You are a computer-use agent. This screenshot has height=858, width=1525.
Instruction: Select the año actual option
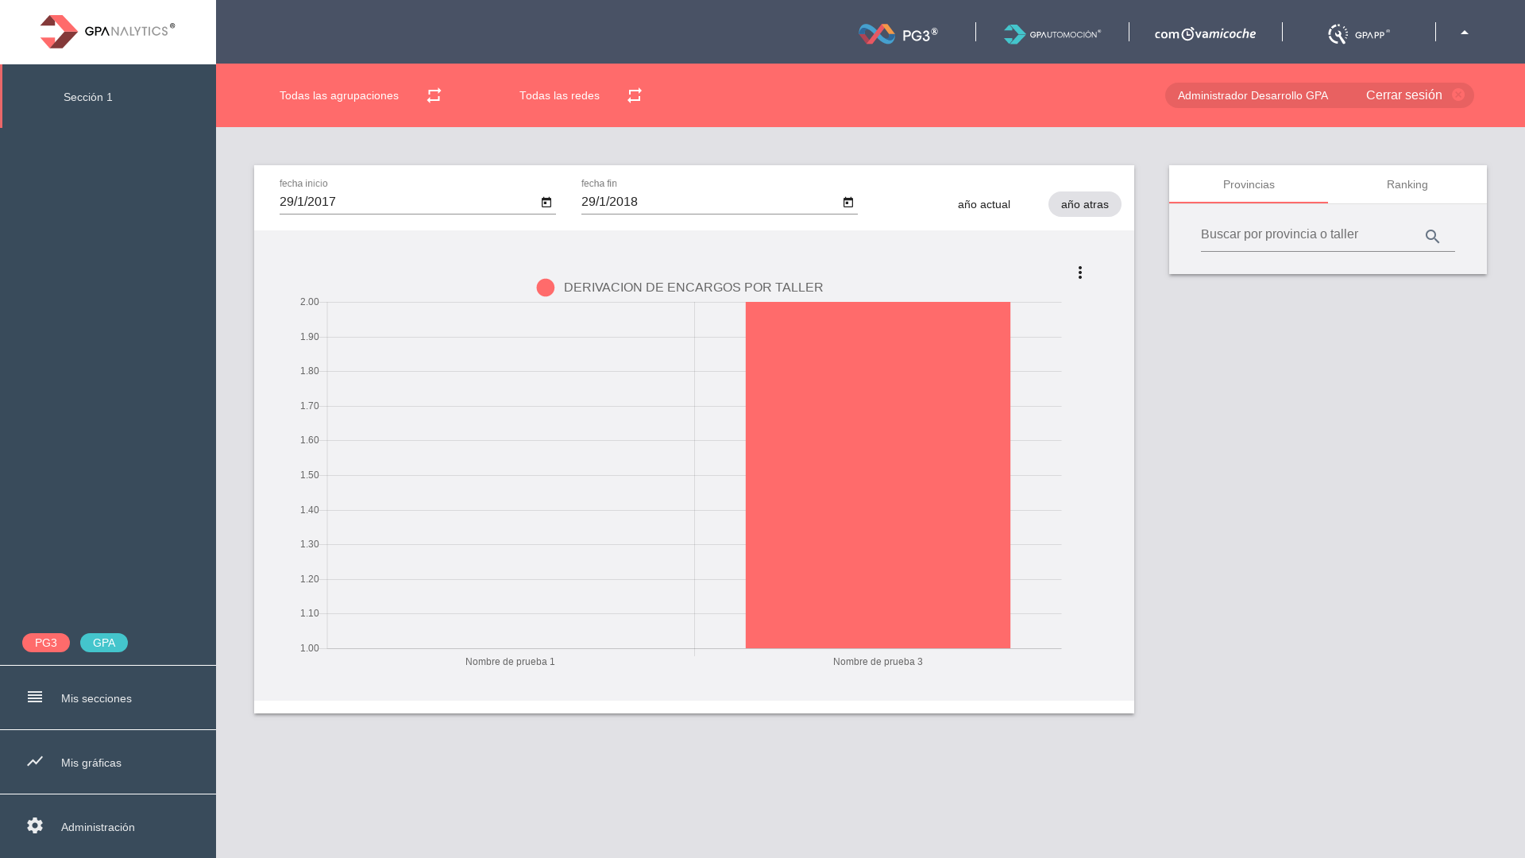coord(983,204)
